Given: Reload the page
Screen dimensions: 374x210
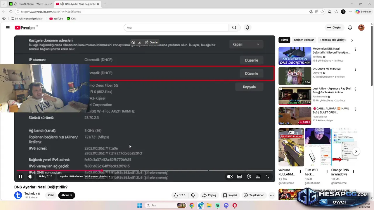Looking at the screenshot, I should tap(11, 12).
